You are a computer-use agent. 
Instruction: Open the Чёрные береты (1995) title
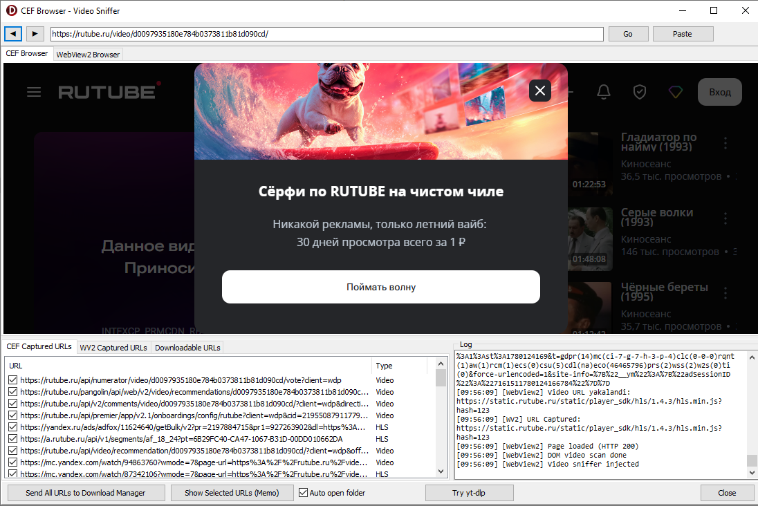[x=664, y=292]
